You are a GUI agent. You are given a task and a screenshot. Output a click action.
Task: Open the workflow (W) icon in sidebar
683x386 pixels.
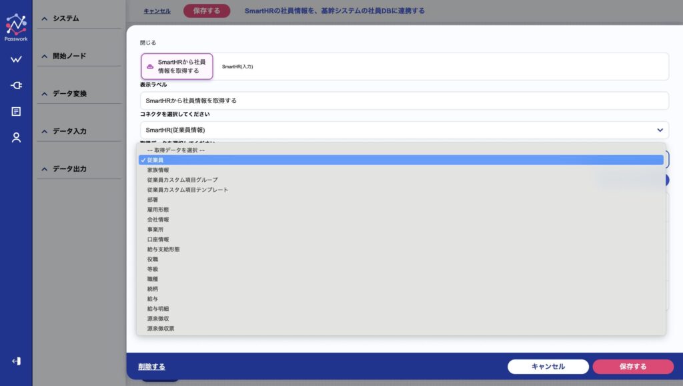(16, 59)
